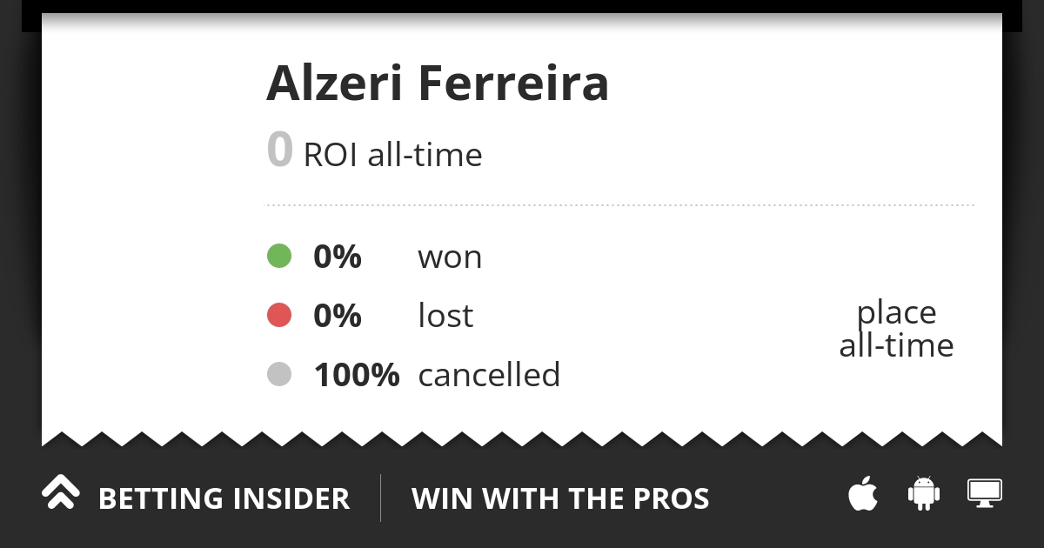Click the WIN WITH THE PROS slogan
Viewport: 1044px width, 548px height.
click(x=560, y=498)
